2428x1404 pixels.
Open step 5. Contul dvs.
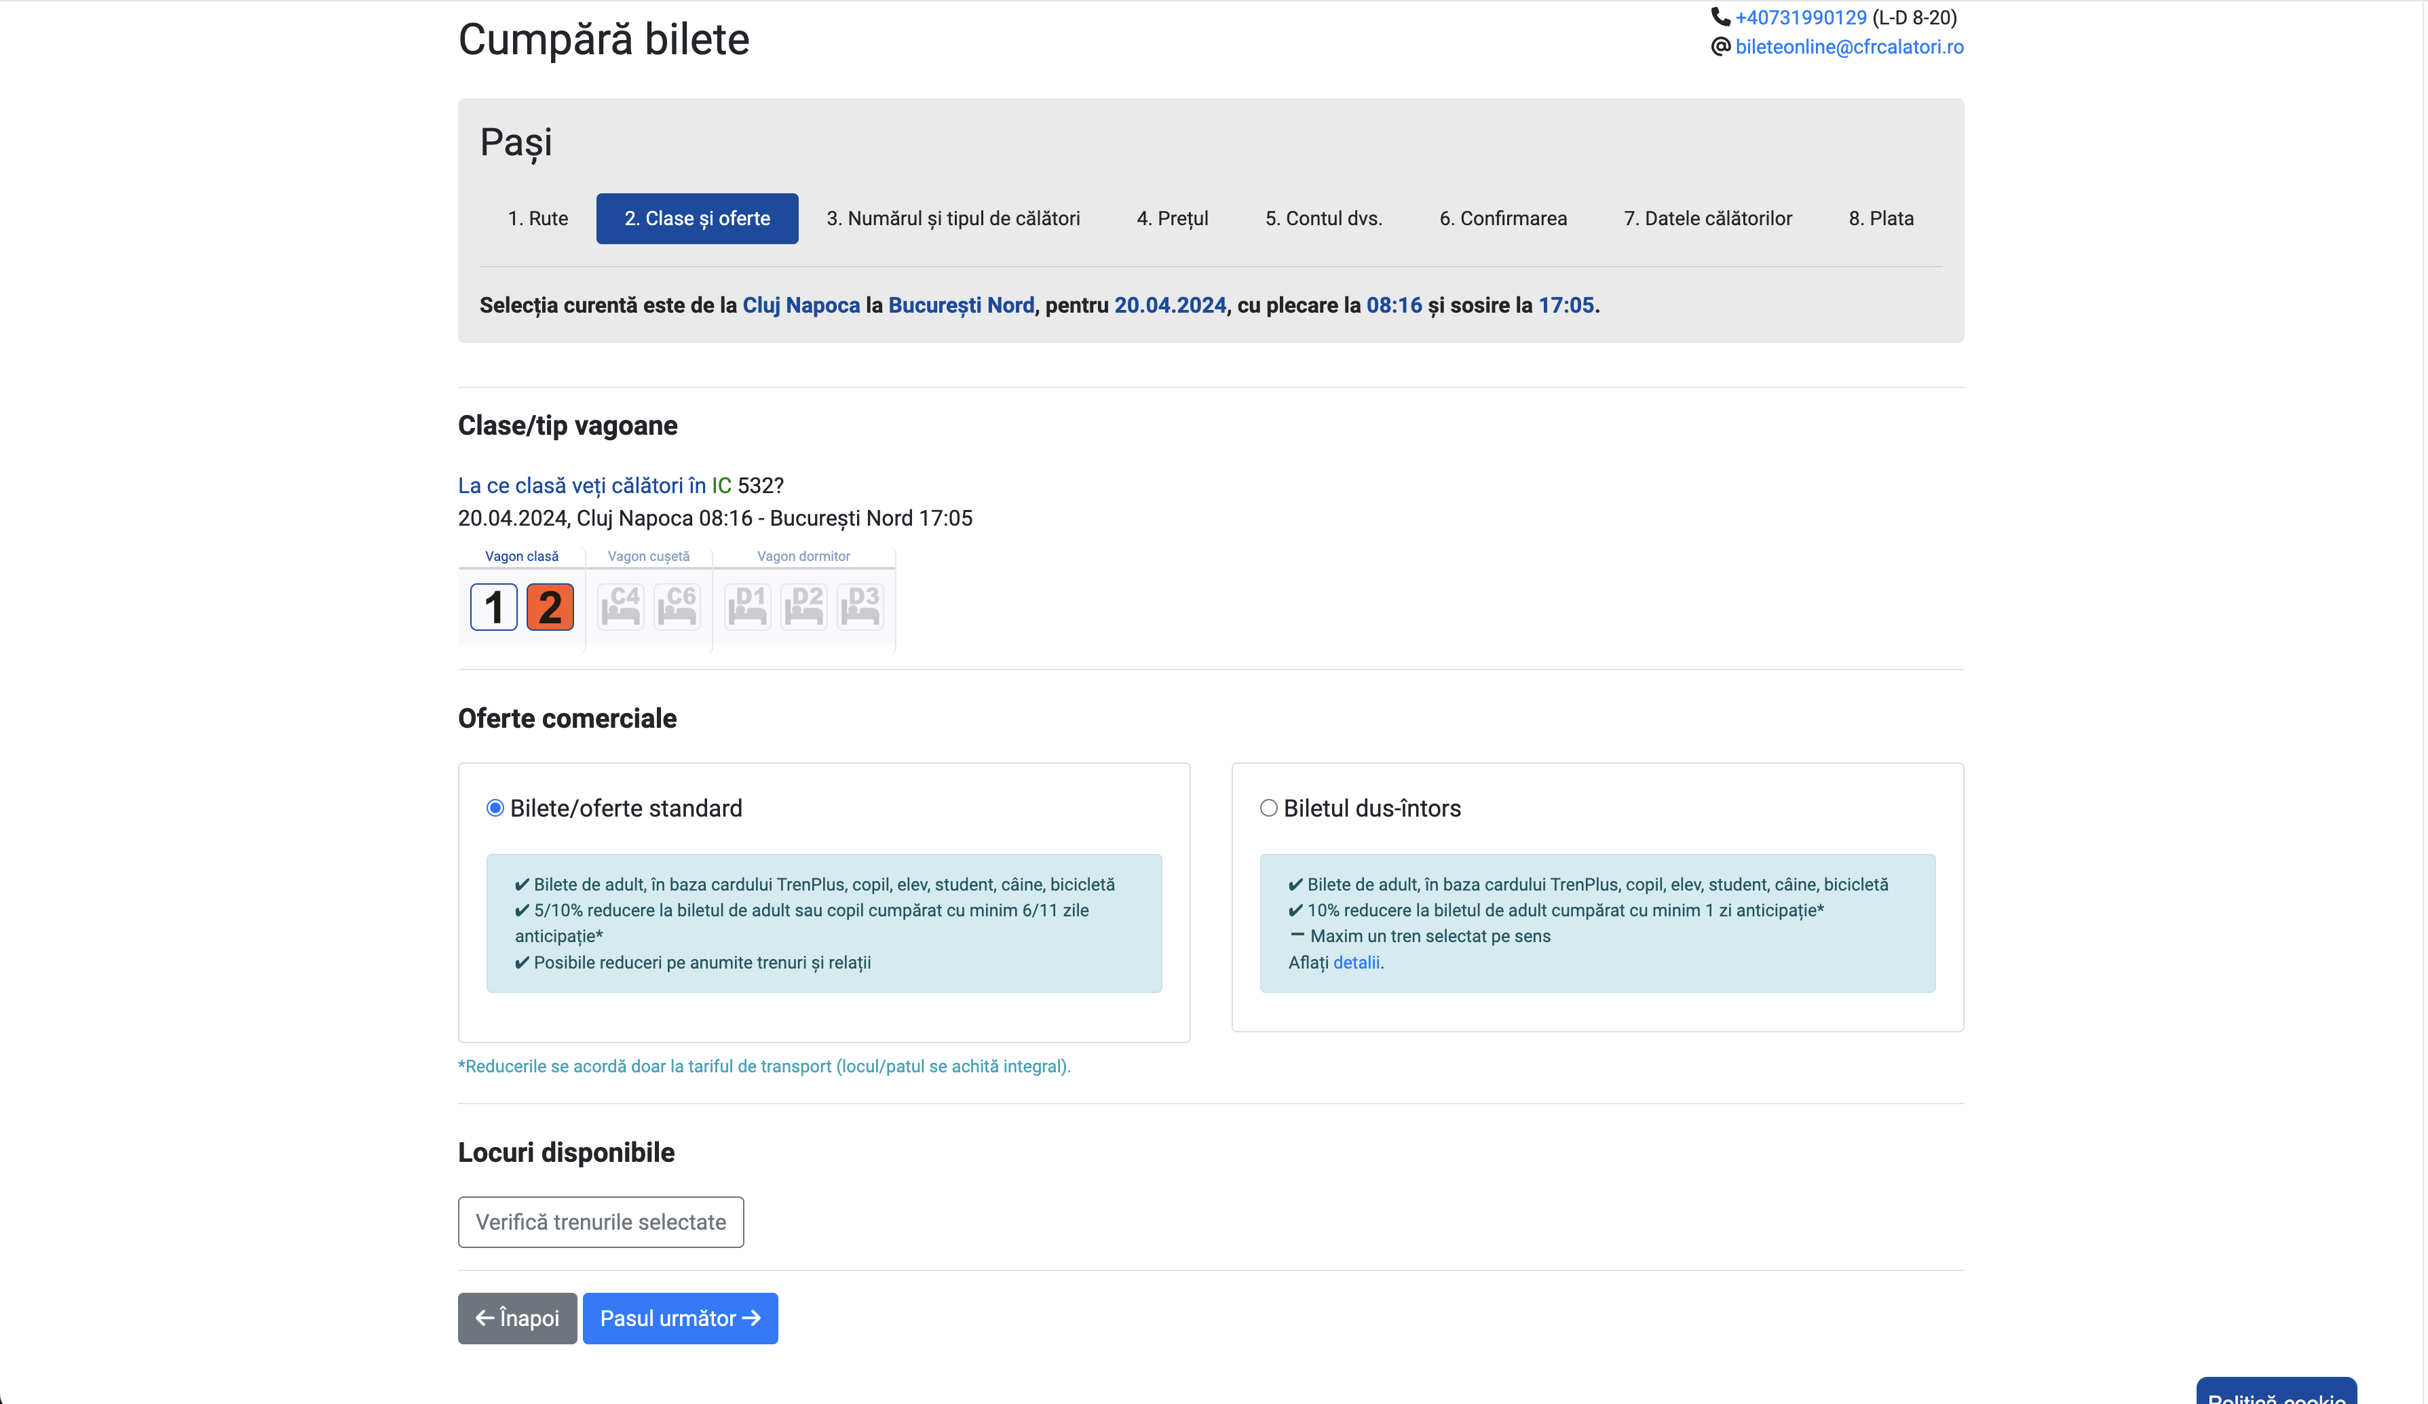1324,218
